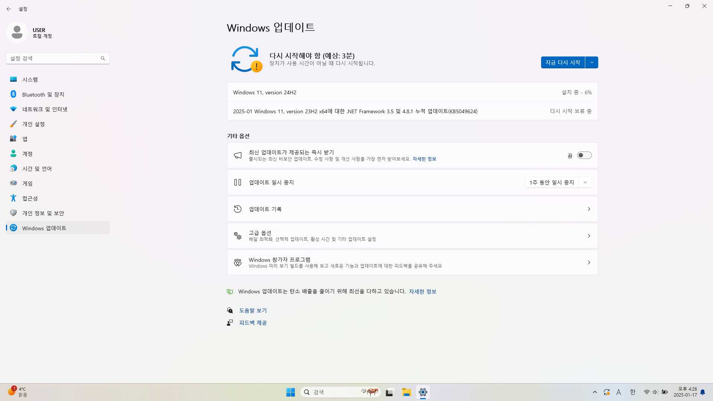713x401 pixels.
Task: Click the 설치 중 - 6% status
Action: (576, 92)
